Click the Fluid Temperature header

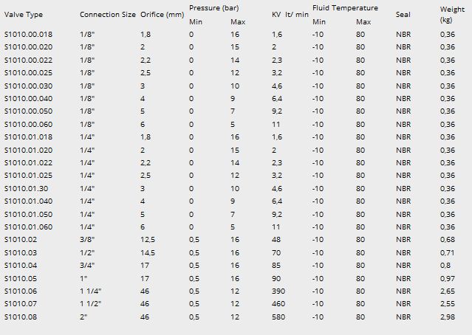point(345,8)
